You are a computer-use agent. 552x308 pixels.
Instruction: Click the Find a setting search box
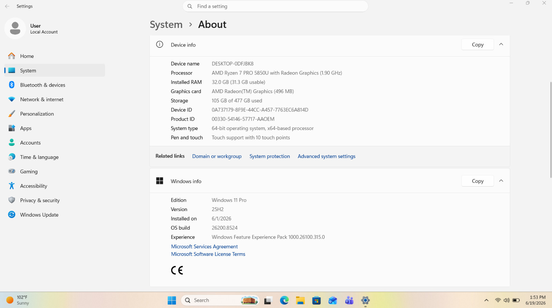[275, 6]
